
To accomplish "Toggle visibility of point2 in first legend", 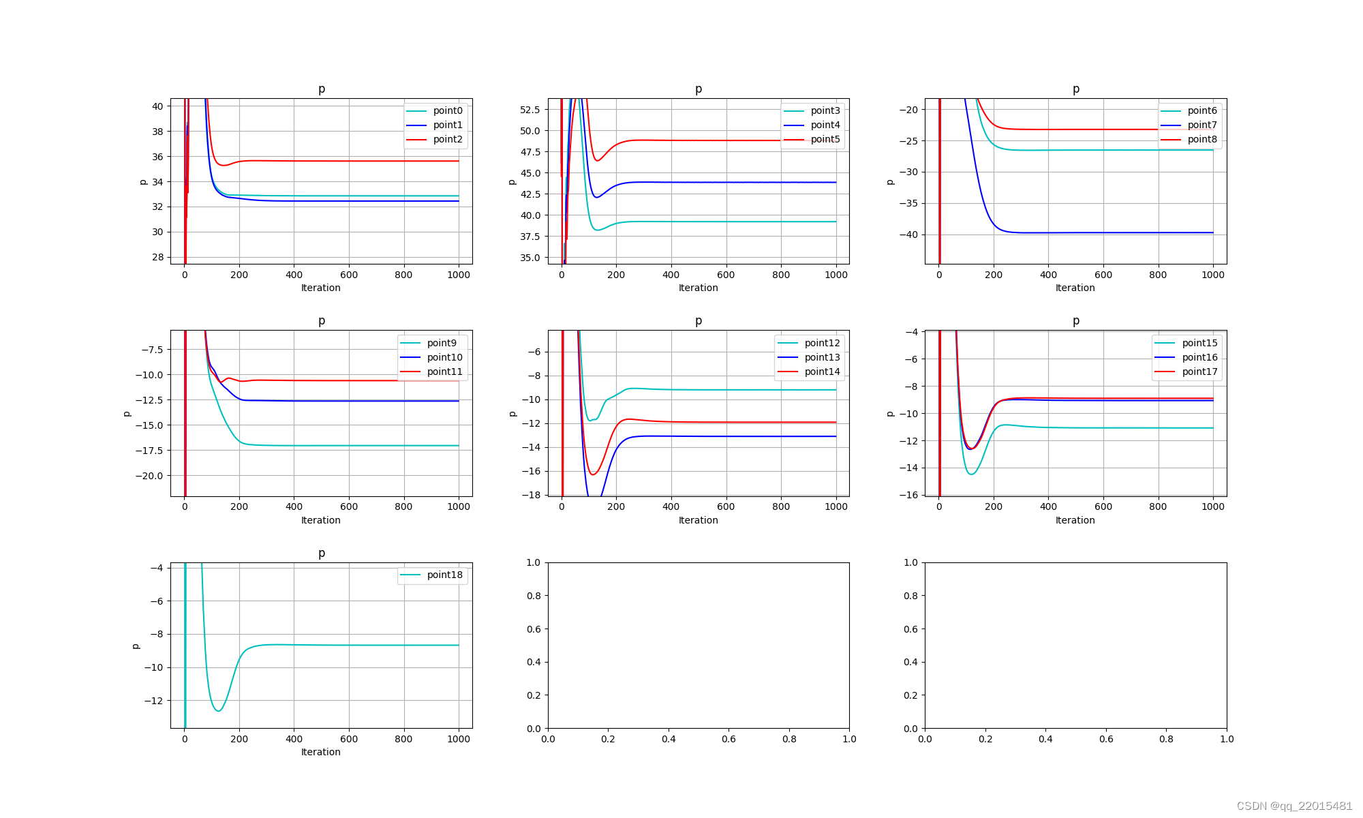I will pos(448,138).
